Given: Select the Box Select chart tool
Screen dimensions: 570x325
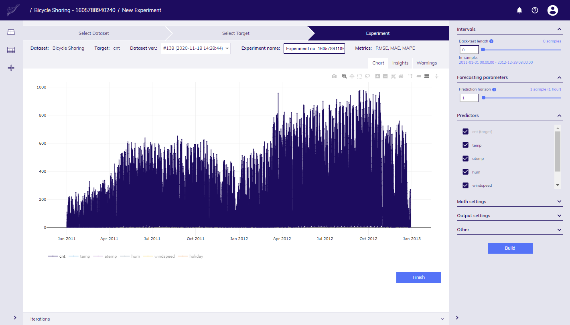Looking at the screenshot, I should (360, 76).
